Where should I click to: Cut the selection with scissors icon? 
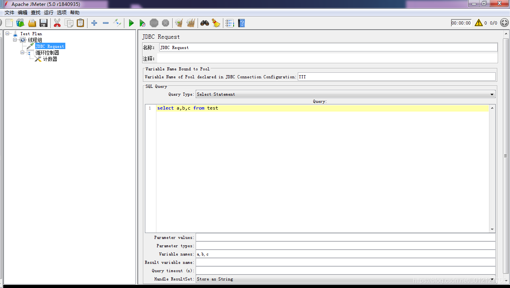pos(57,23)
